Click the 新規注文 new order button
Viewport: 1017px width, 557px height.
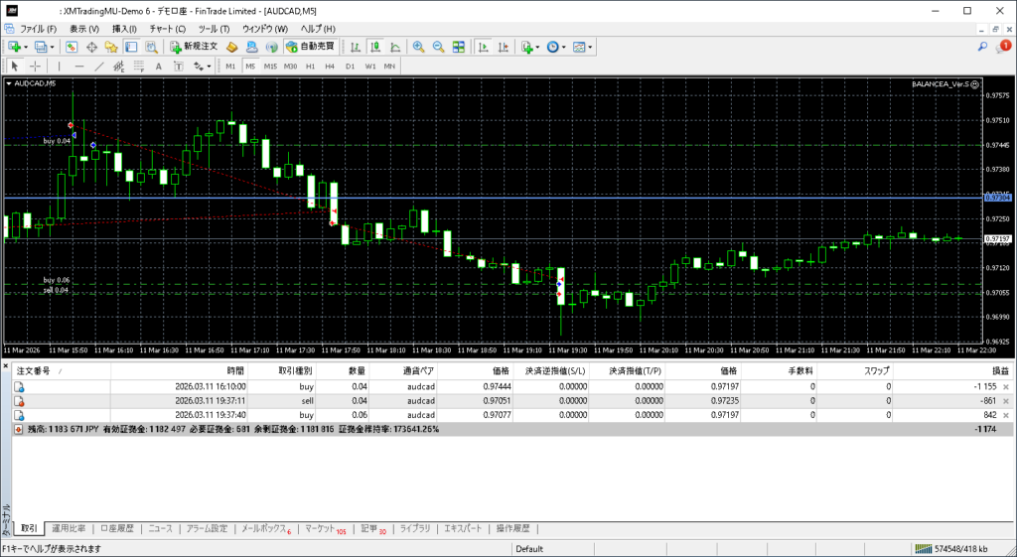pos(193,47)
